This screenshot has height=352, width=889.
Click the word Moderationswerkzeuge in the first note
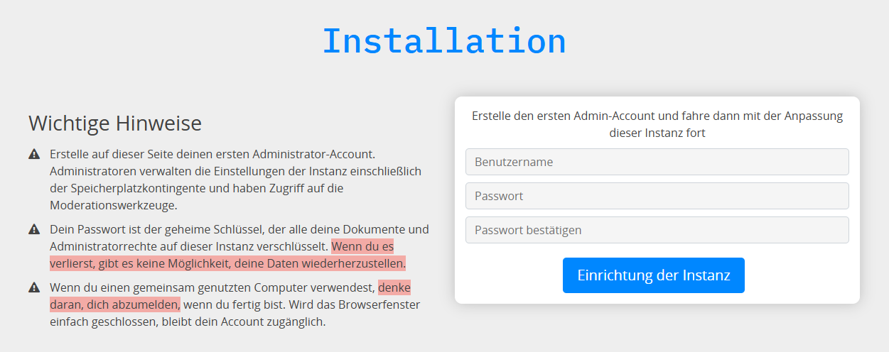tap(113, 205)
